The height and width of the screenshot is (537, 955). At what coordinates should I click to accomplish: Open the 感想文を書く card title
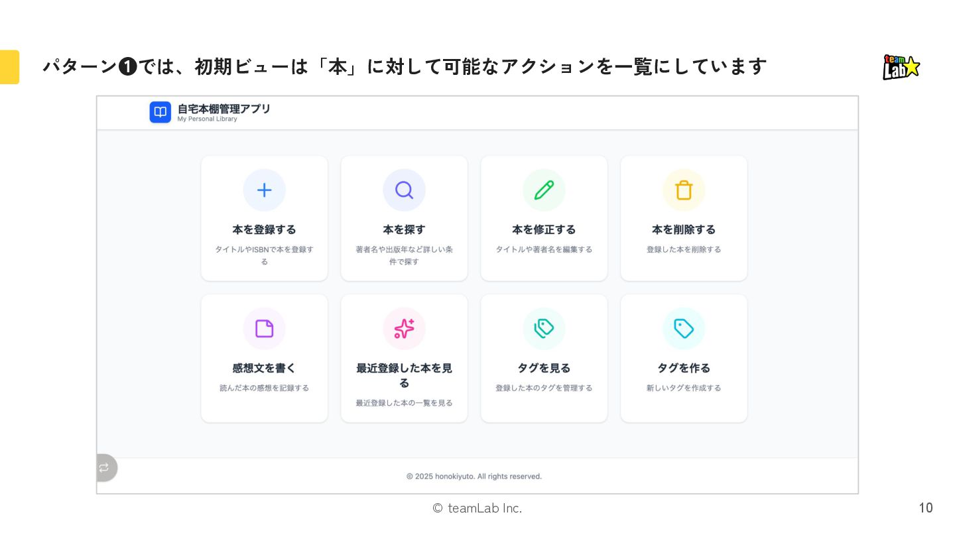point(264,368)
